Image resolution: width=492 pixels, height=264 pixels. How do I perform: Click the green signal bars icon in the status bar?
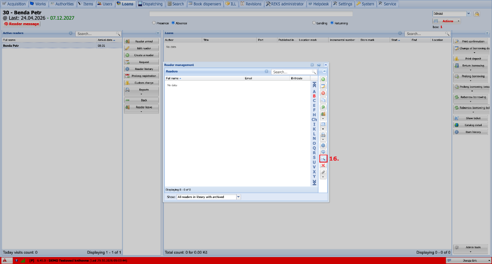coord(23,261)
